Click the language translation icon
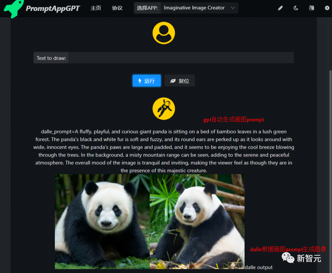 pos(311,7)
